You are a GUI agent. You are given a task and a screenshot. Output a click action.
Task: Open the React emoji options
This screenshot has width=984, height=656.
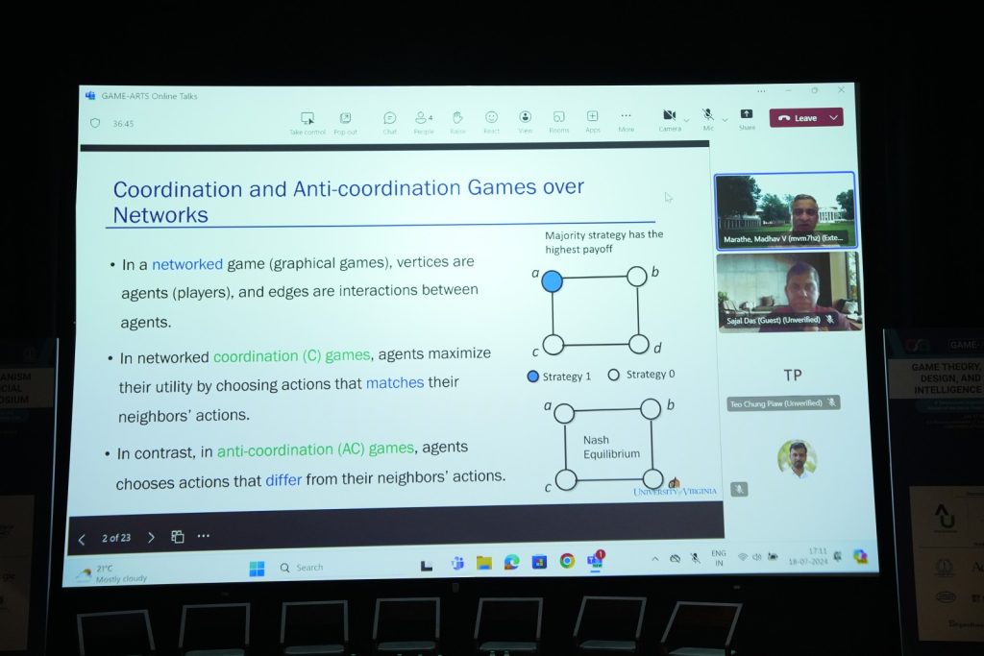tap(491, 119)
